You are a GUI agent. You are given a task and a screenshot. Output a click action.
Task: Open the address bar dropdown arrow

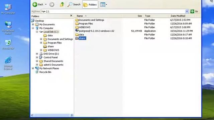(x=187, y=11)
